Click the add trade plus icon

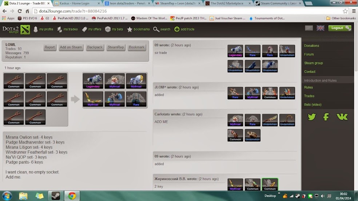(177, 29)
